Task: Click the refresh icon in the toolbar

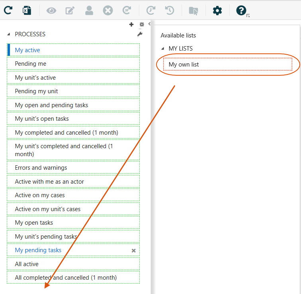Action: click(8, 10)
